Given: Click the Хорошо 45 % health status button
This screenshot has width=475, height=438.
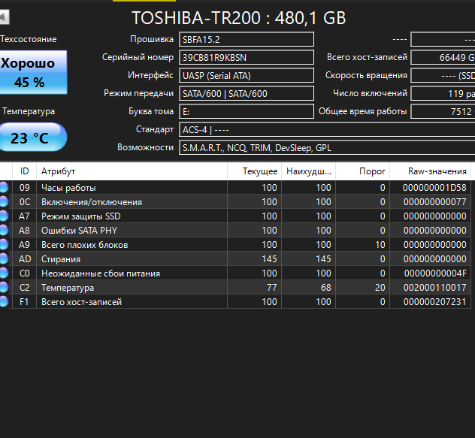Looking at the screenshot, I should pos(33,72).
